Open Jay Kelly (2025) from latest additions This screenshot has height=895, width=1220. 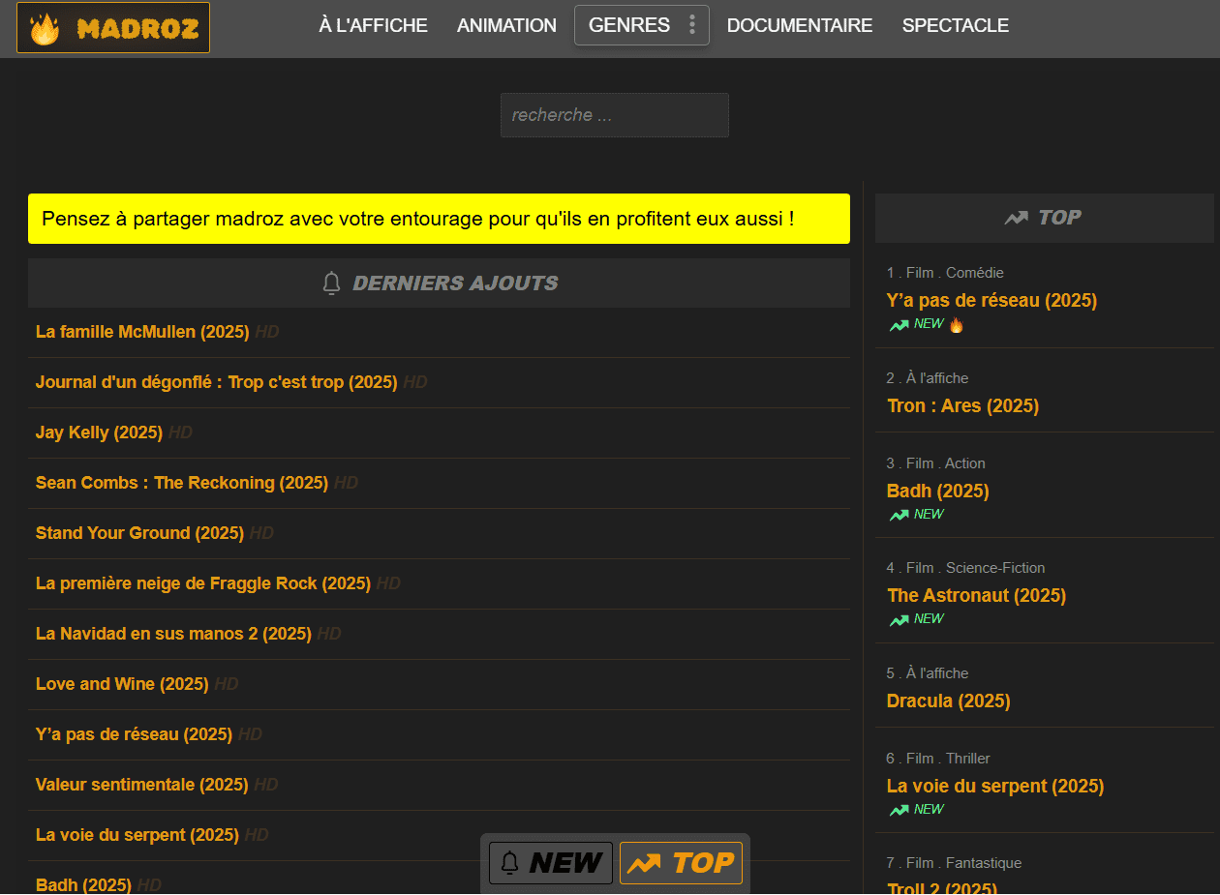[99, 433]
